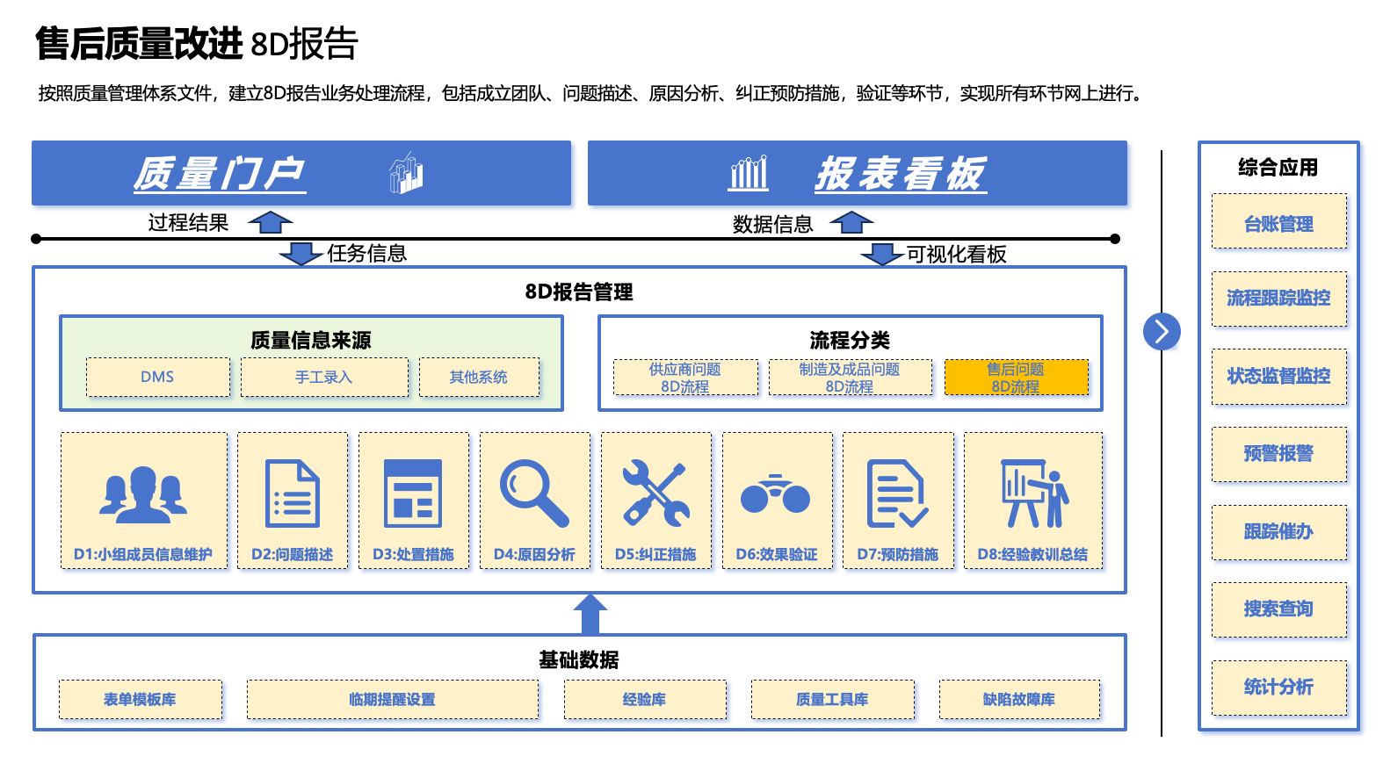The height and width of the screenshot is (778, 1383).
Task: Click the 流程分类 heading
Action: (x=850, y=340)
